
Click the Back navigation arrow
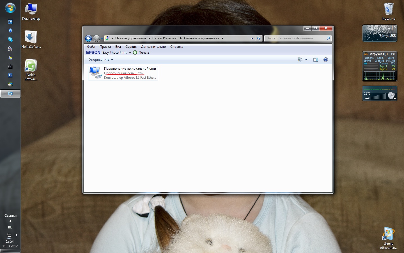88,38
